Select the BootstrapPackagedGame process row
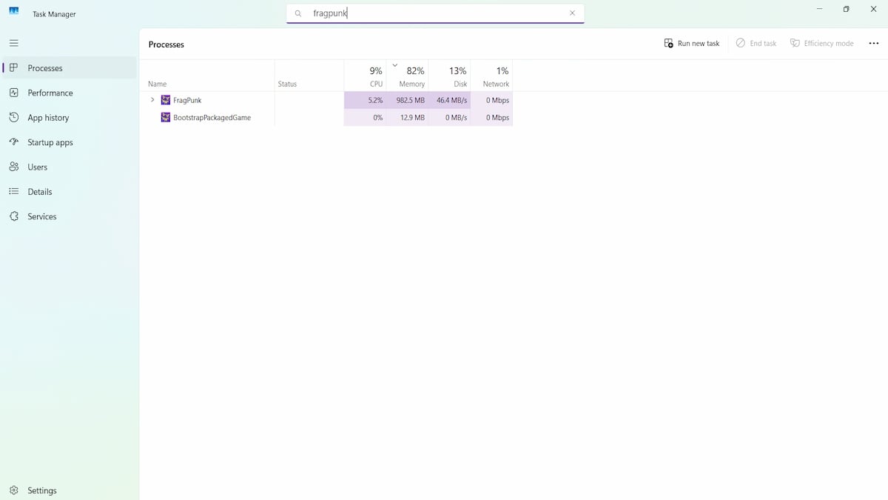Viewport: 888px width, 500px height. (x=212, y=117)
